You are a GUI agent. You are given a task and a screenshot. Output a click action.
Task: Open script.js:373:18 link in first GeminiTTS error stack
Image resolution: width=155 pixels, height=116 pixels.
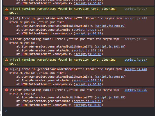point(88,30)
